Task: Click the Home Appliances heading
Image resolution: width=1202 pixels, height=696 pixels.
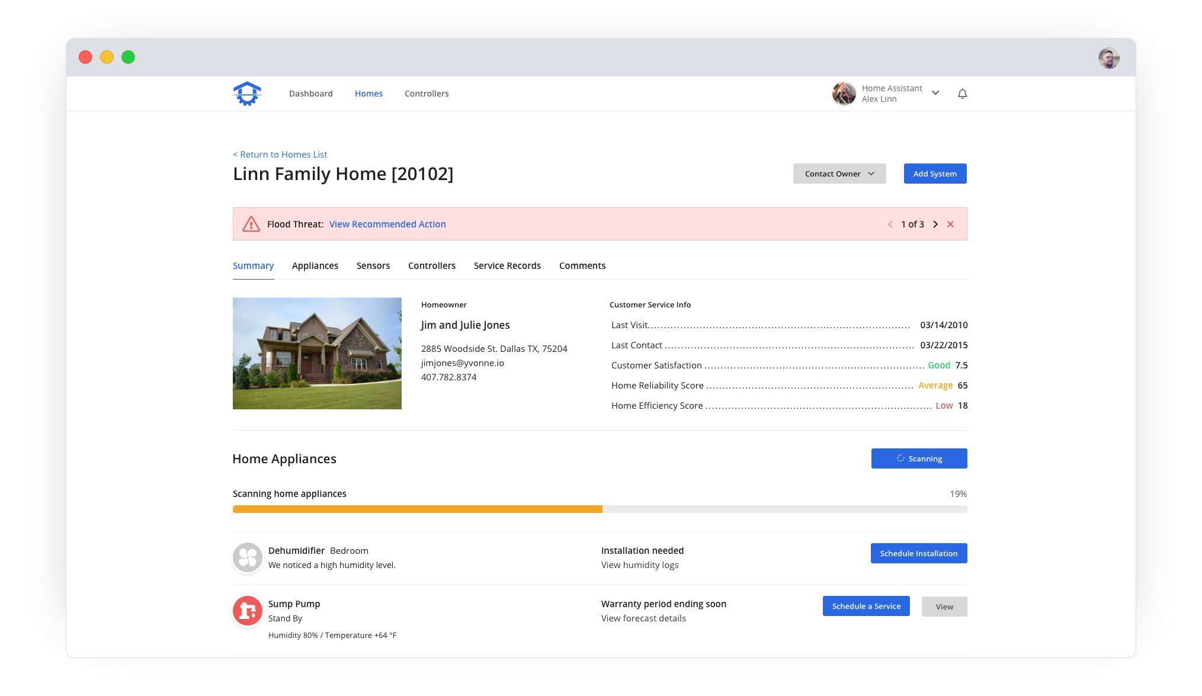Action: pyautogui.click(x=284, y=458)
